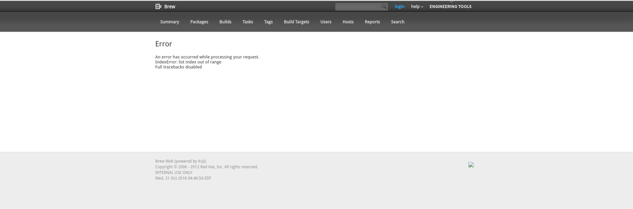Click the 'INTERNAL USE ONLY' text
633x209 pixels.
(174, 173)
